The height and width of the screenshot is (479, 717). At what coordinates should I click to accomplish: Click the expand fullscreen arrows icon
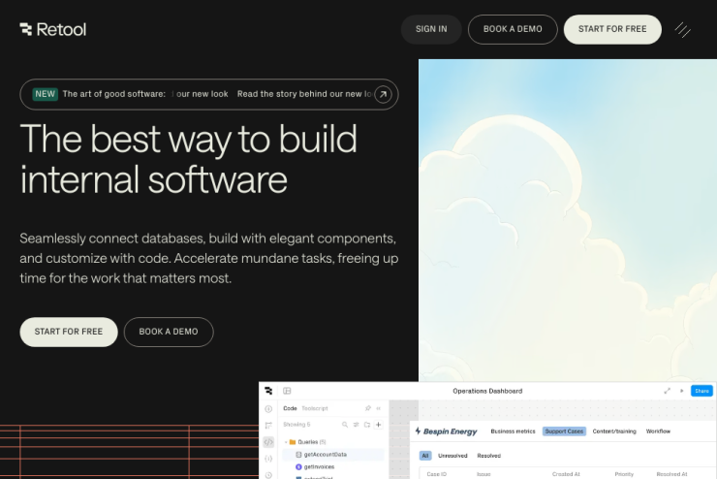(668, 391)
